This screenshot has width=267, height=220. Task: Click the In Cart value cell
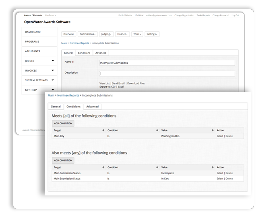(165, 179)
